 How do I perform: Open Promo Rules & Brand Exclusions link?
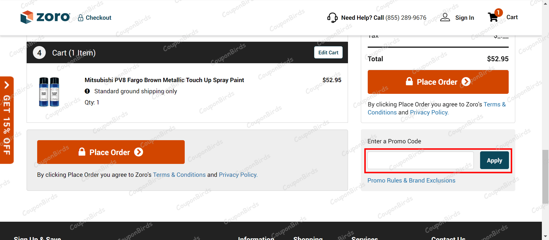(x=411, y=181)
